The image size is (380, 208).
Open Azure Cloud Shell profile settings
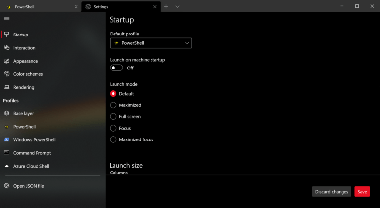(x=53, y=166)
